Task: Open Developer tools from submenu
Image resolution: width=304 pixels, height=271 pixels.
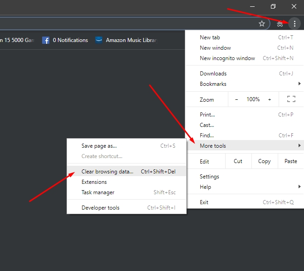Action: pos(126,208)
